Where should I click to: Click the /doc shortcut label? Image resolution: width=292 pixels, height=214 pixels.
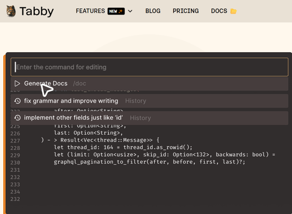pyautogui.click(x=79, y=83)
